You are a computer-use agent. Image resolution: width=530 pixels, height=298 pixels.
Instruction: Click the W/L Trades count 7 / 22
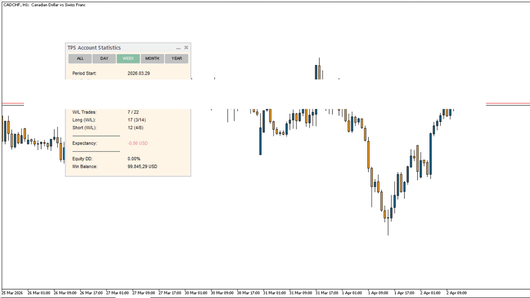133,112
